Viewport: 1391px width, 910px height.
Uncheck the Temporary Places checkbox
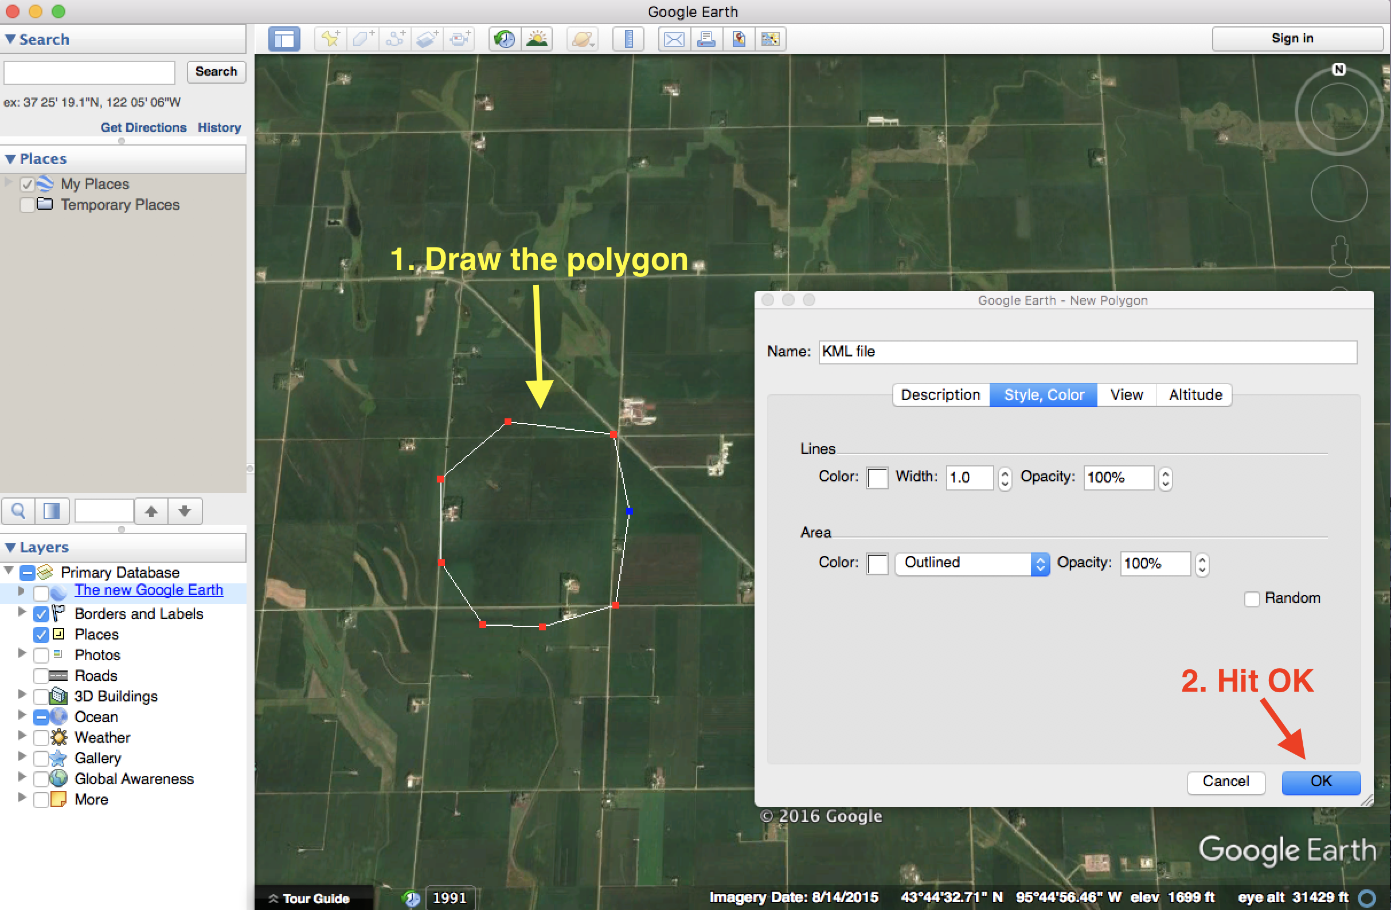(x=26, y=205)
